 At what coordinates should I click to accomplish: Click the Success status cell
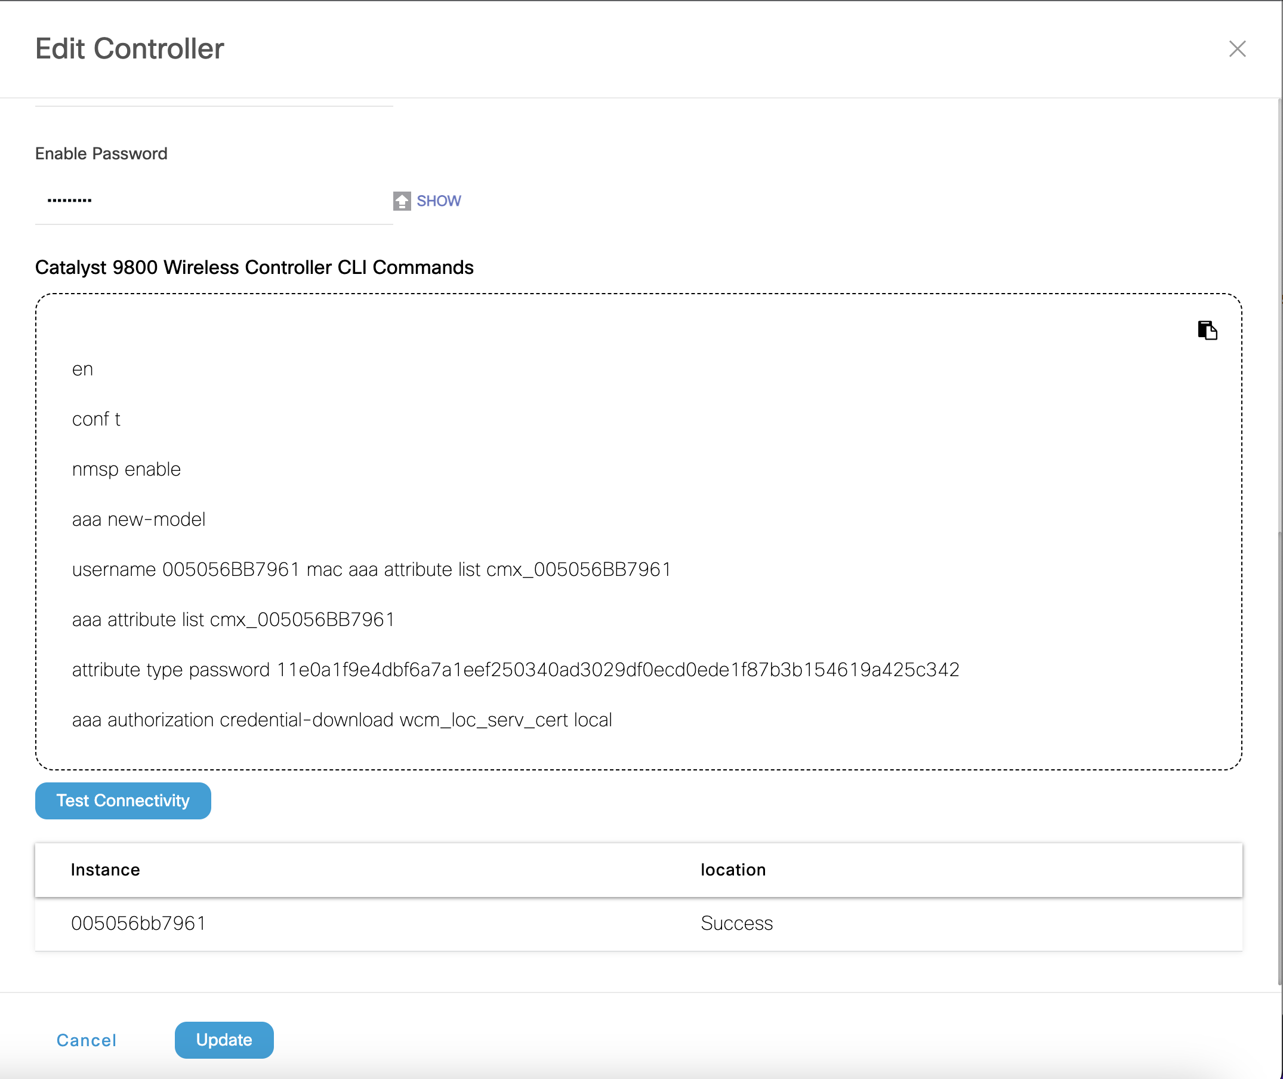coord(736,923)
